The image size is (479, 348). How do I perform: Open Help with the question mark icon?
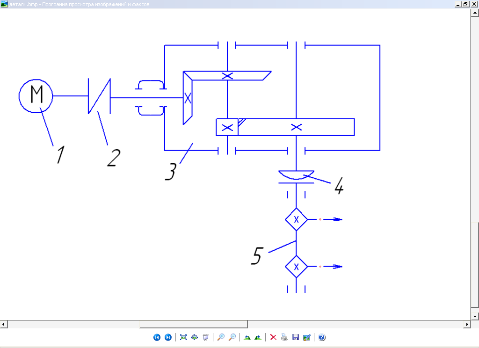tap(322, 337)
